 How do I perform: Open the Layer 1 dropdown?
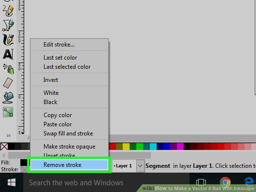(128, 166)
